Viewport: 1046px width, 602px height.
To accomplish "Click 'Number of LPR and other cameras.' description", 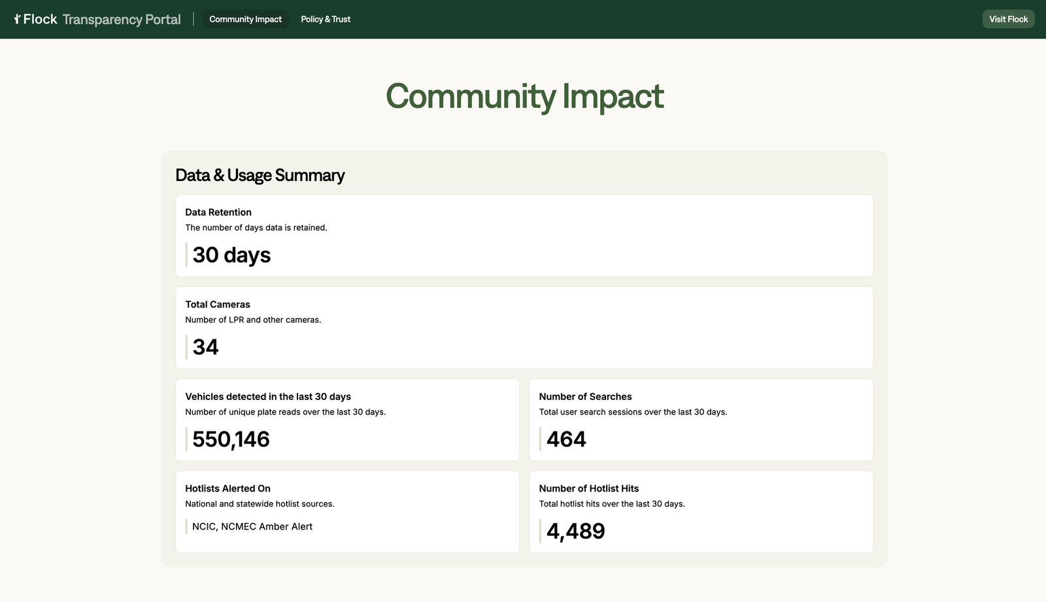I will [x=253, y=320].
